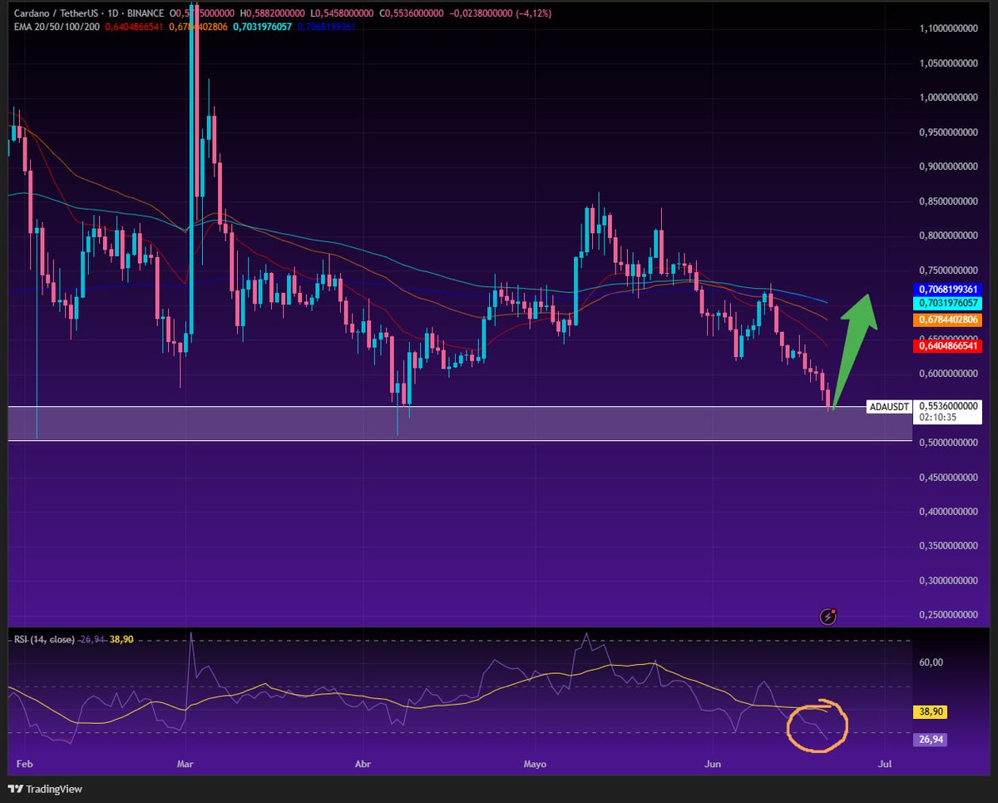Click the current price 0,5536000000 axis label
Screen dimensions: 998x803
[x=949, y=407]
